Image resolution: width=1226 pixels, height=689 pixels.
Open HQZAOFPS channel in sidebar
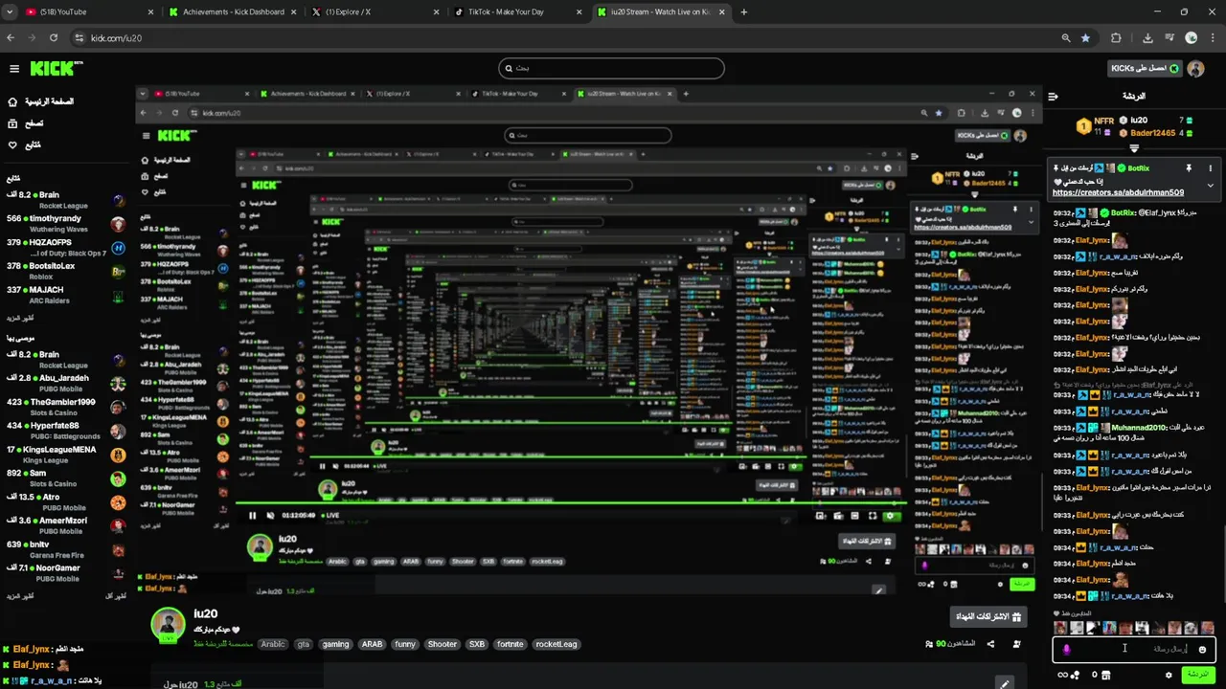66,247
